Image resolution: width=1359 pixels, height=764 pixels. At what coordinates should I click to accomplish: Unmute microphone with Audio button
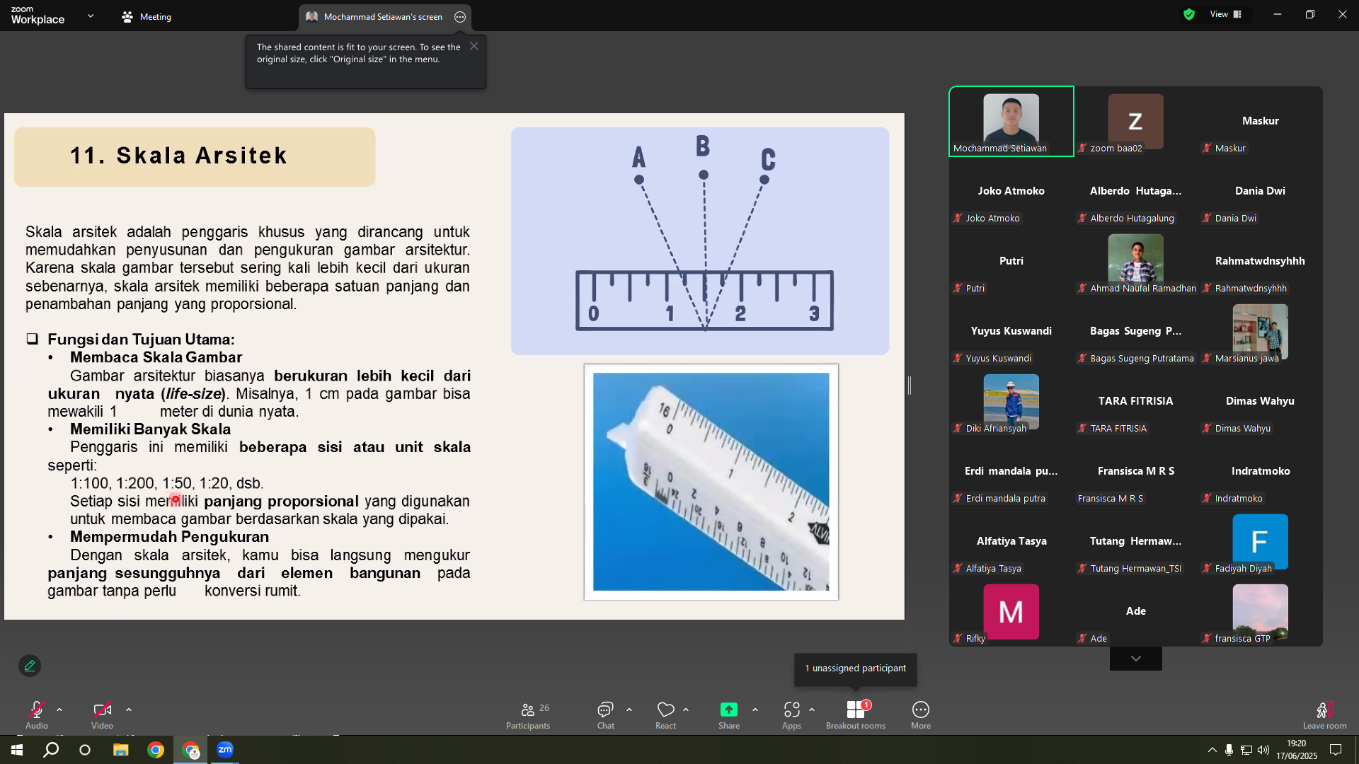(x=37, y=714)
